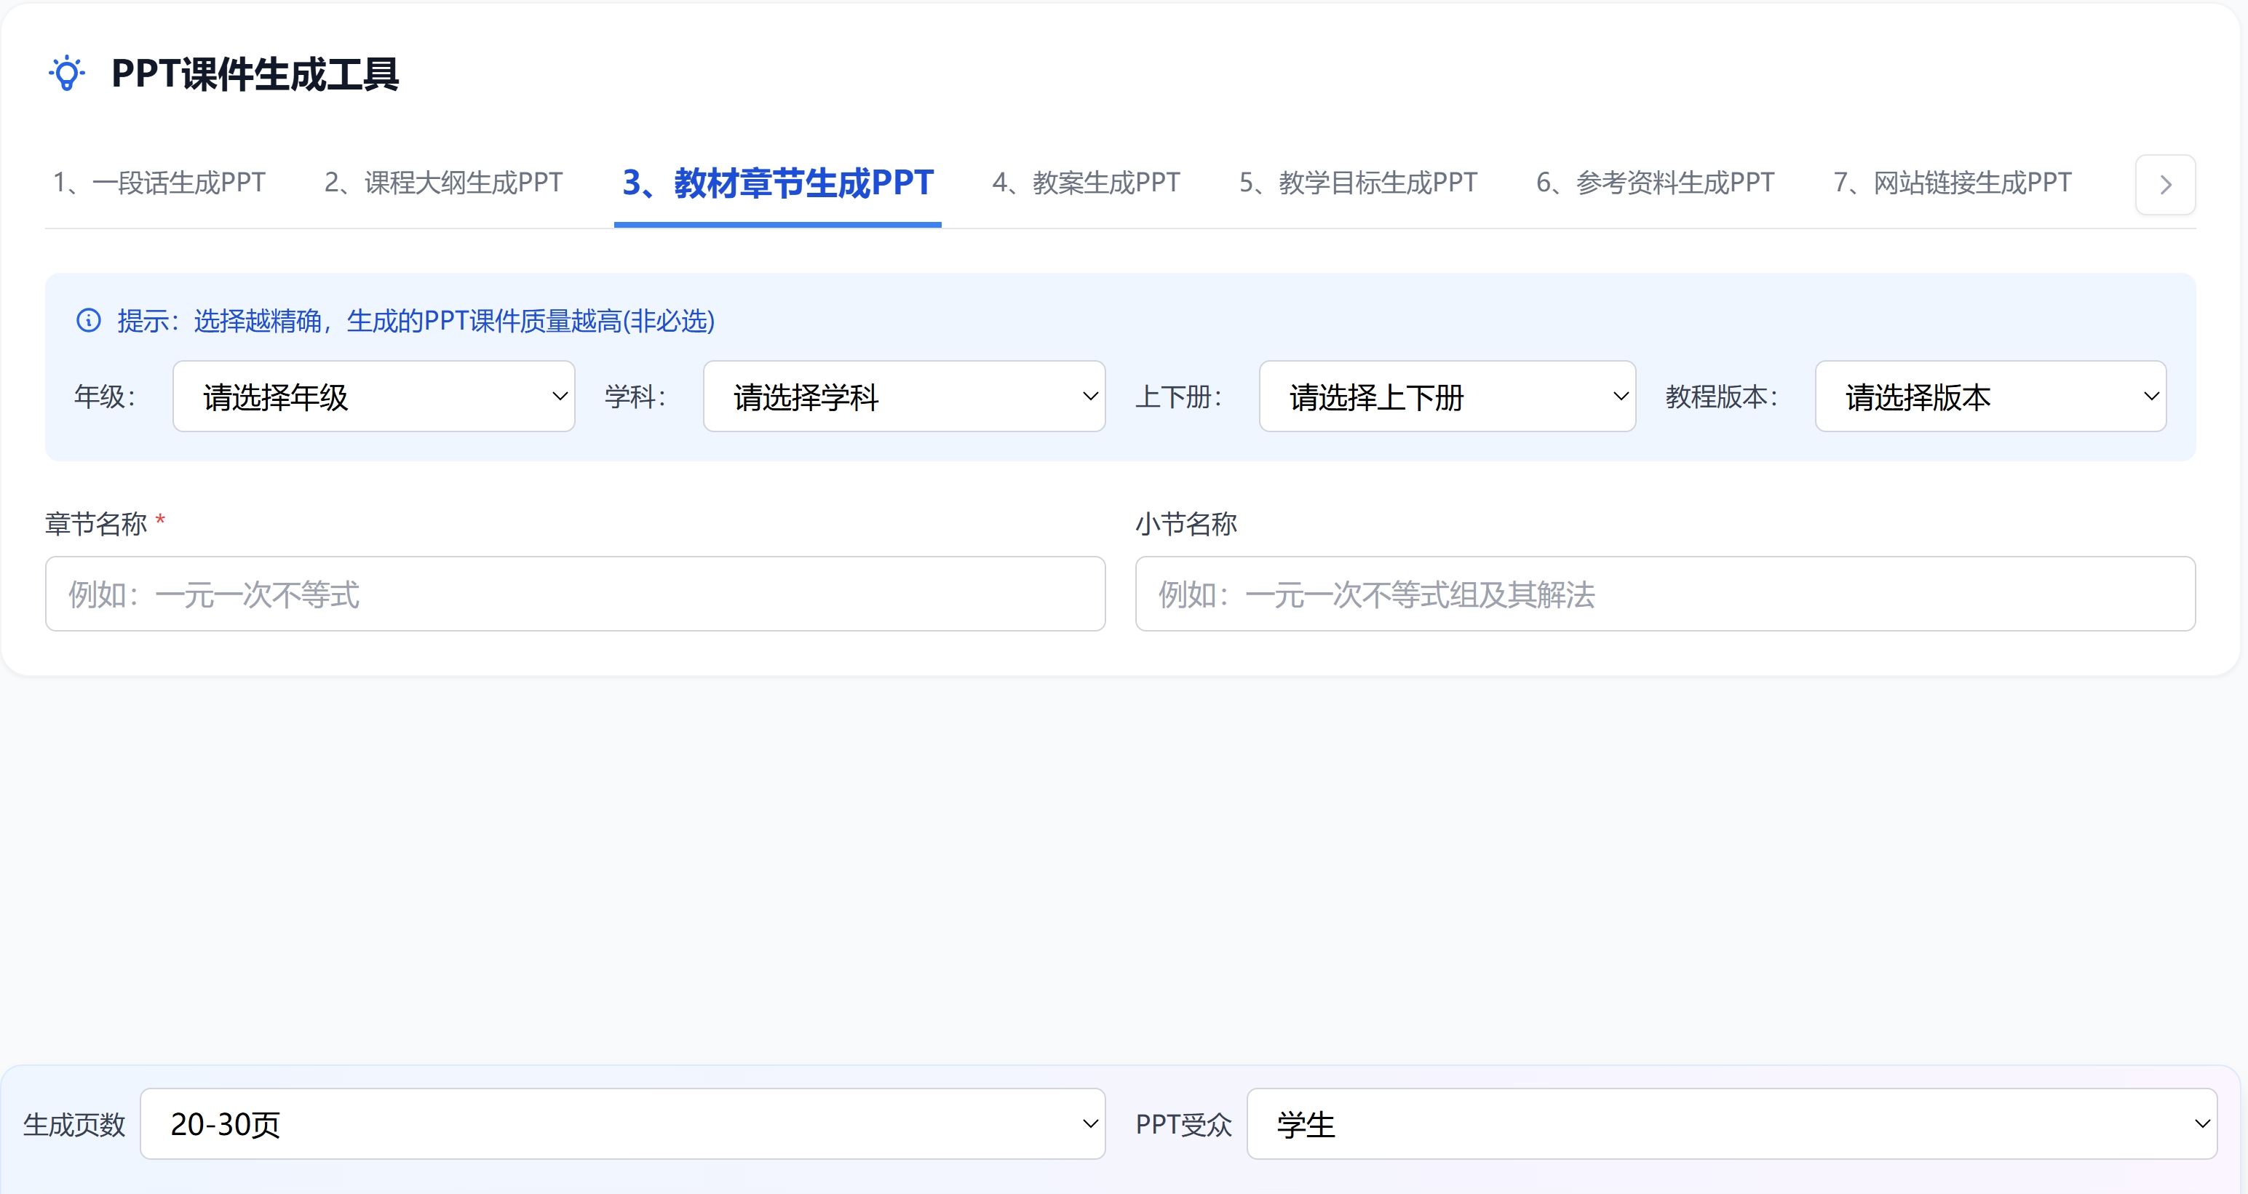Image resolution: width=2248 pixels, height=1194 pixels.
Task: Select the 3、教材章节生成PPT tab
Action: click(x=777, y=183)
